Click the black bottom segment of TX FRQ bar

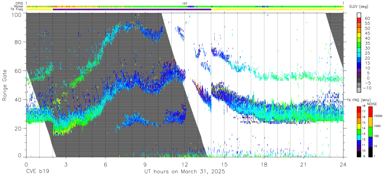click(x=359, y=154)
